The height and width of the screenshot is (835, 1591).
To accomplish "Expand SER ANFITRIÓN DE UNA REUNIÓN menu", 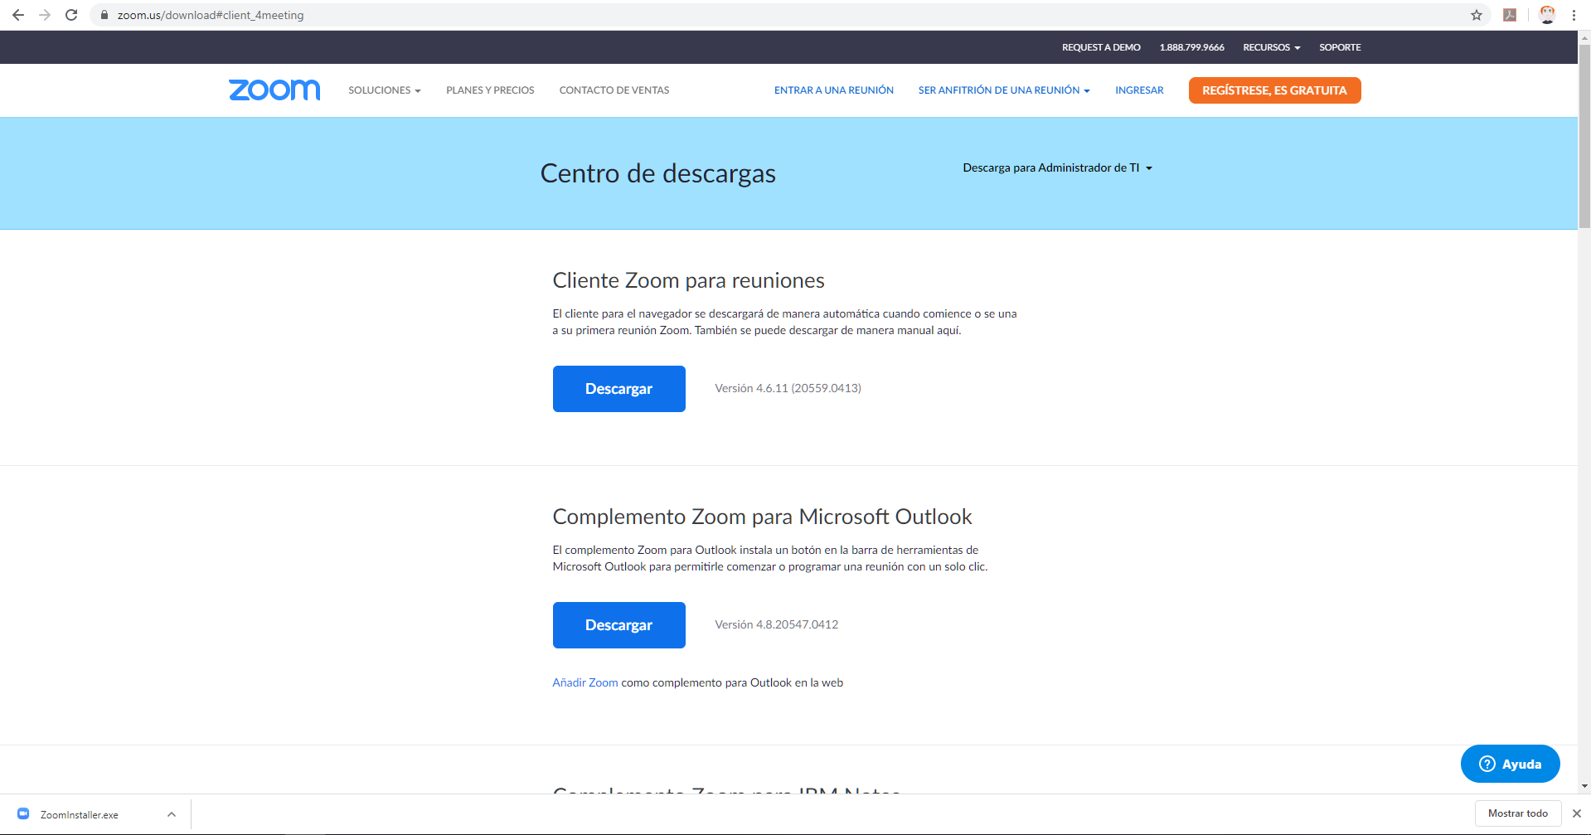I will tap(1004, 90).
